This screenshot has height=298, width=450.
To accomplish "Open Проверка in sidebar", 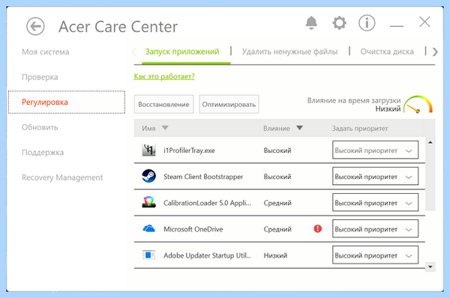I will coord(40,77).
